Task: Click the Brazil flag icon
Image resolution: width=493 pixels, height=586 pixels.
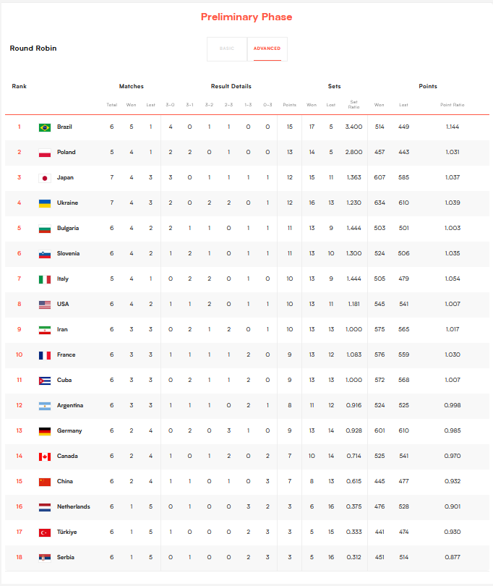Action: pyautogui.click(x=44, y=127)
